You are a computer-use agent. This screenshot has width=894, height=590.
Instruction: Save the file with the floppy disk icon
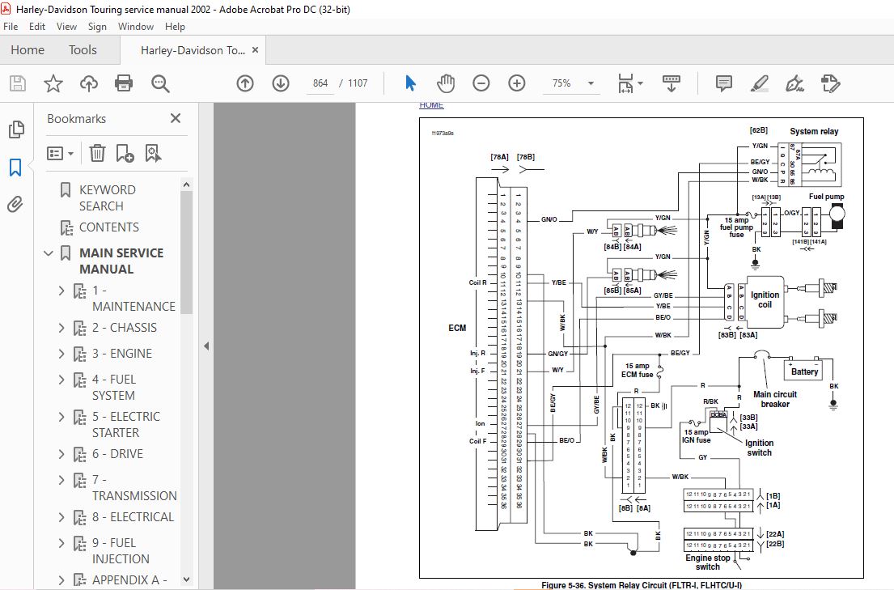tap(18, 83)
